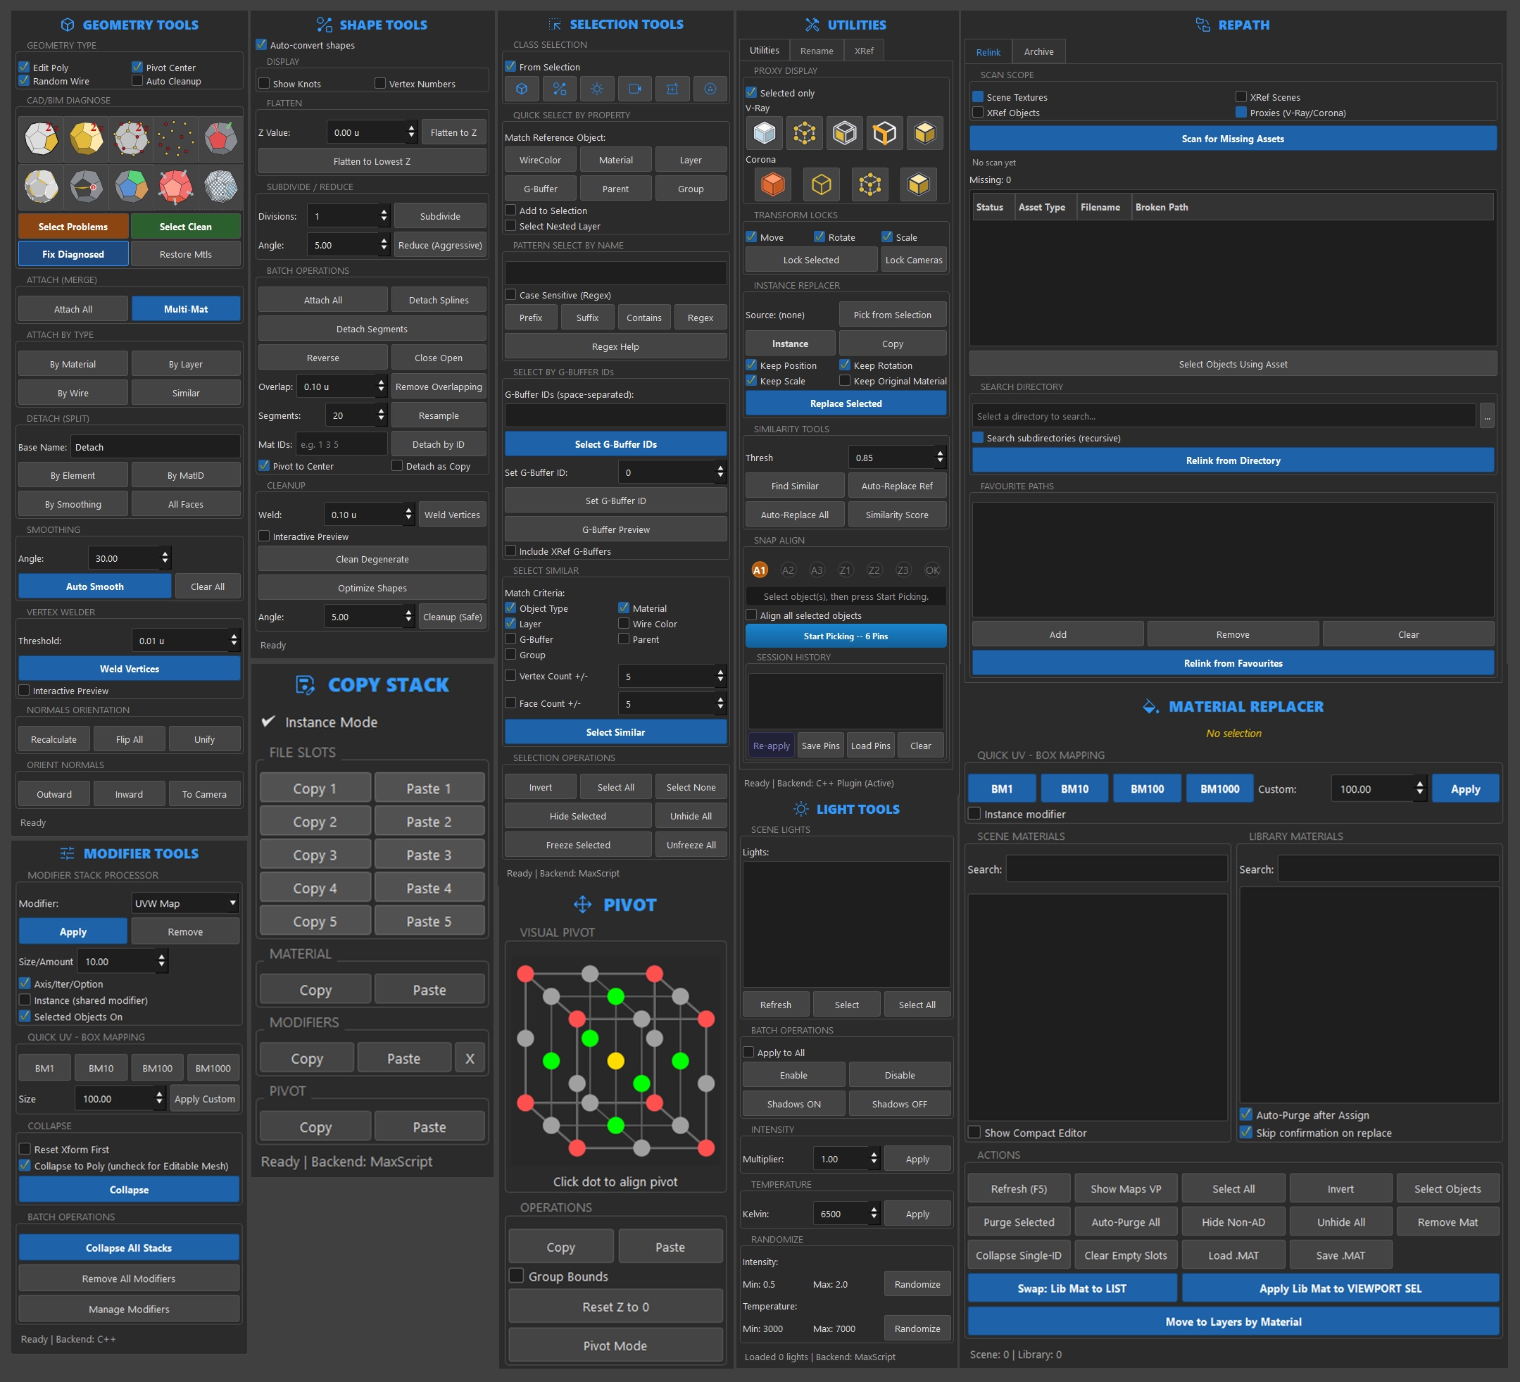Select the camera class selection icon
The image size is (1520, 1382).
pyautogui.click(x=635, y=89)
